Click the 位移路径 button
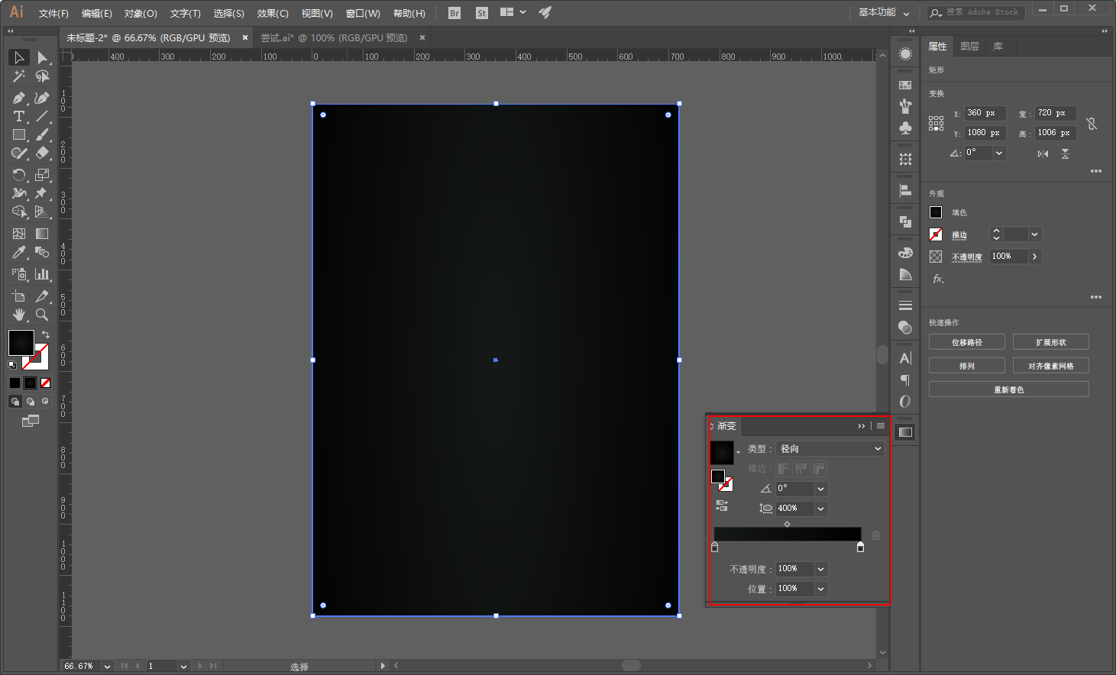1116x675 pixels. click(967, 342)
